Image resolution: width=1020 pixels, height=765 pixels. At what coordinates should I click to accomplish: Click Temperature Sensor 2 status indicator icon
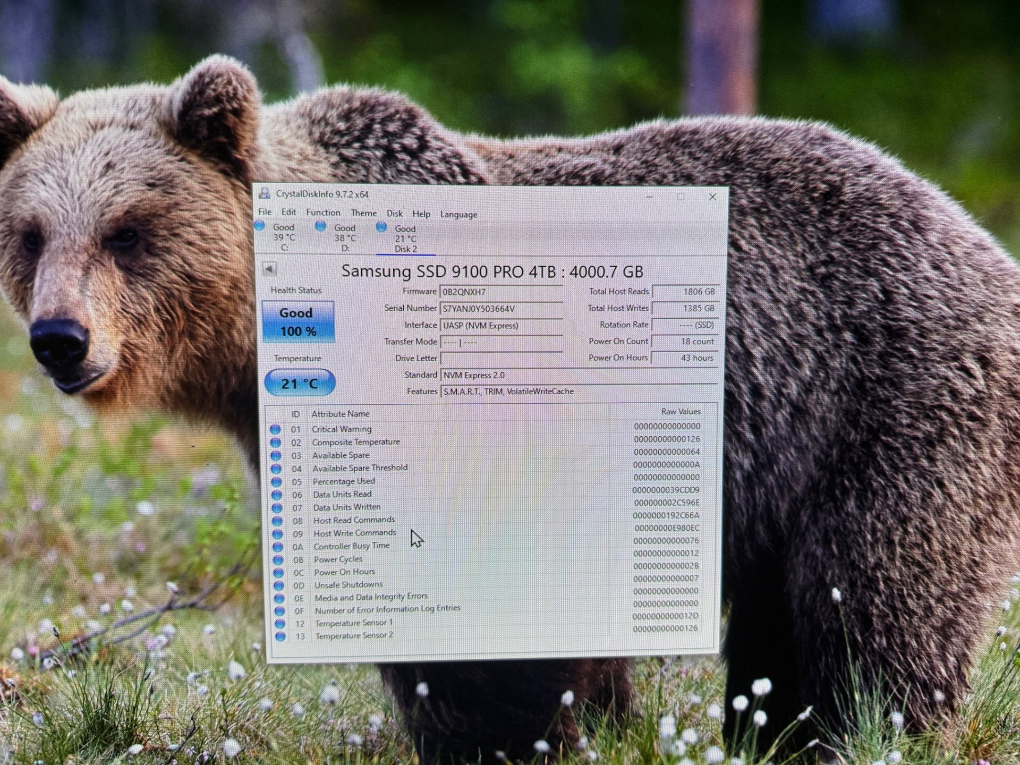tap(280, 636)
